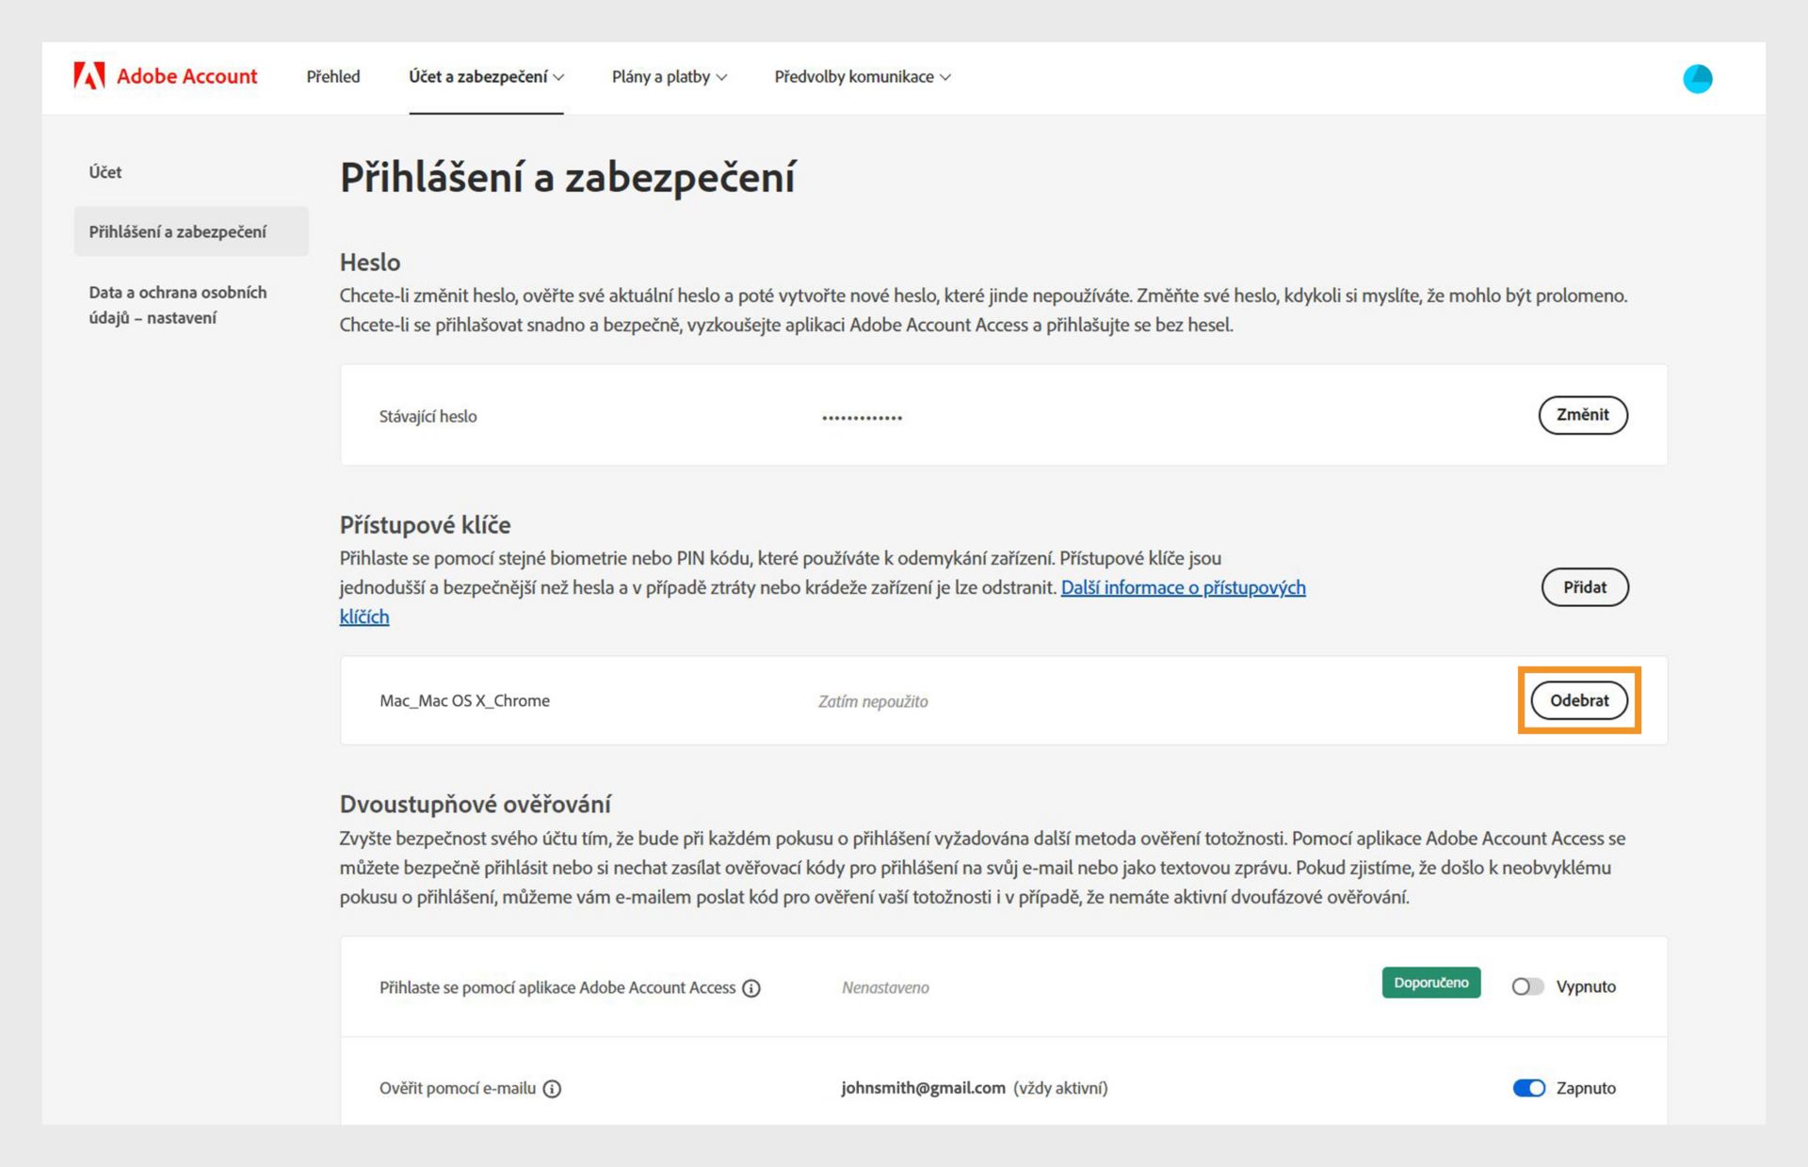The width and height of the screenshot is (1808, 1167).
Task: Select Přihlášení a zabezpečení sidebar item
Action: 178,232
